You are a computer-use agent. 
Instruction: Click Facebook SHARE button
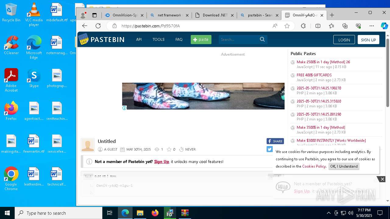(x=275, y=141)
